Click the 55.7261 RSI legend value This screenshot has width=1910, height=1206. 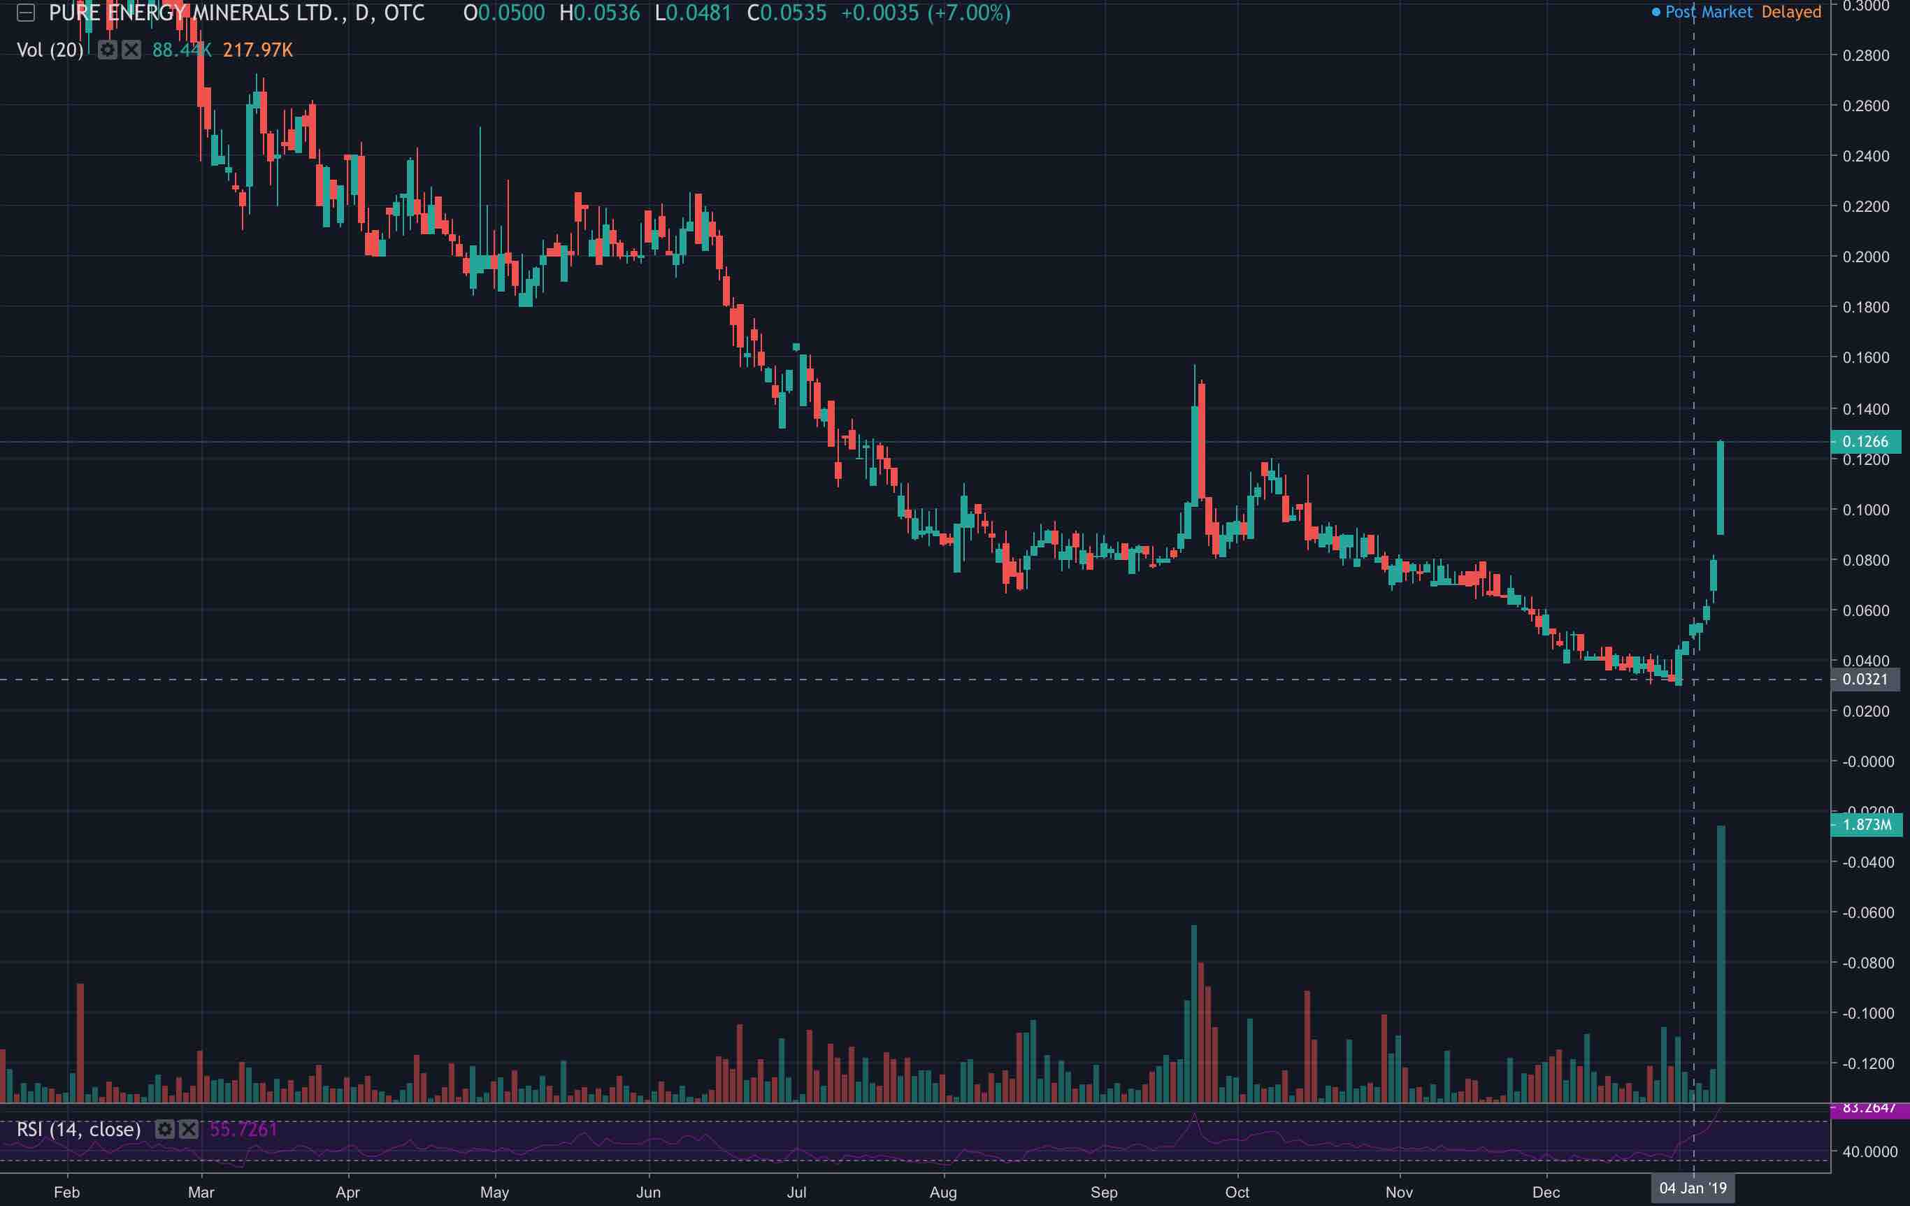tap(243, 1129)
